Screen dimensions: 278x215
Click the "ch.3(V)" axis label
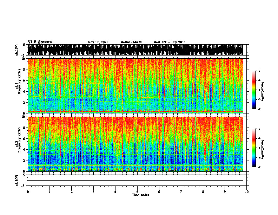pyautogui.click(x=17, y=180)
